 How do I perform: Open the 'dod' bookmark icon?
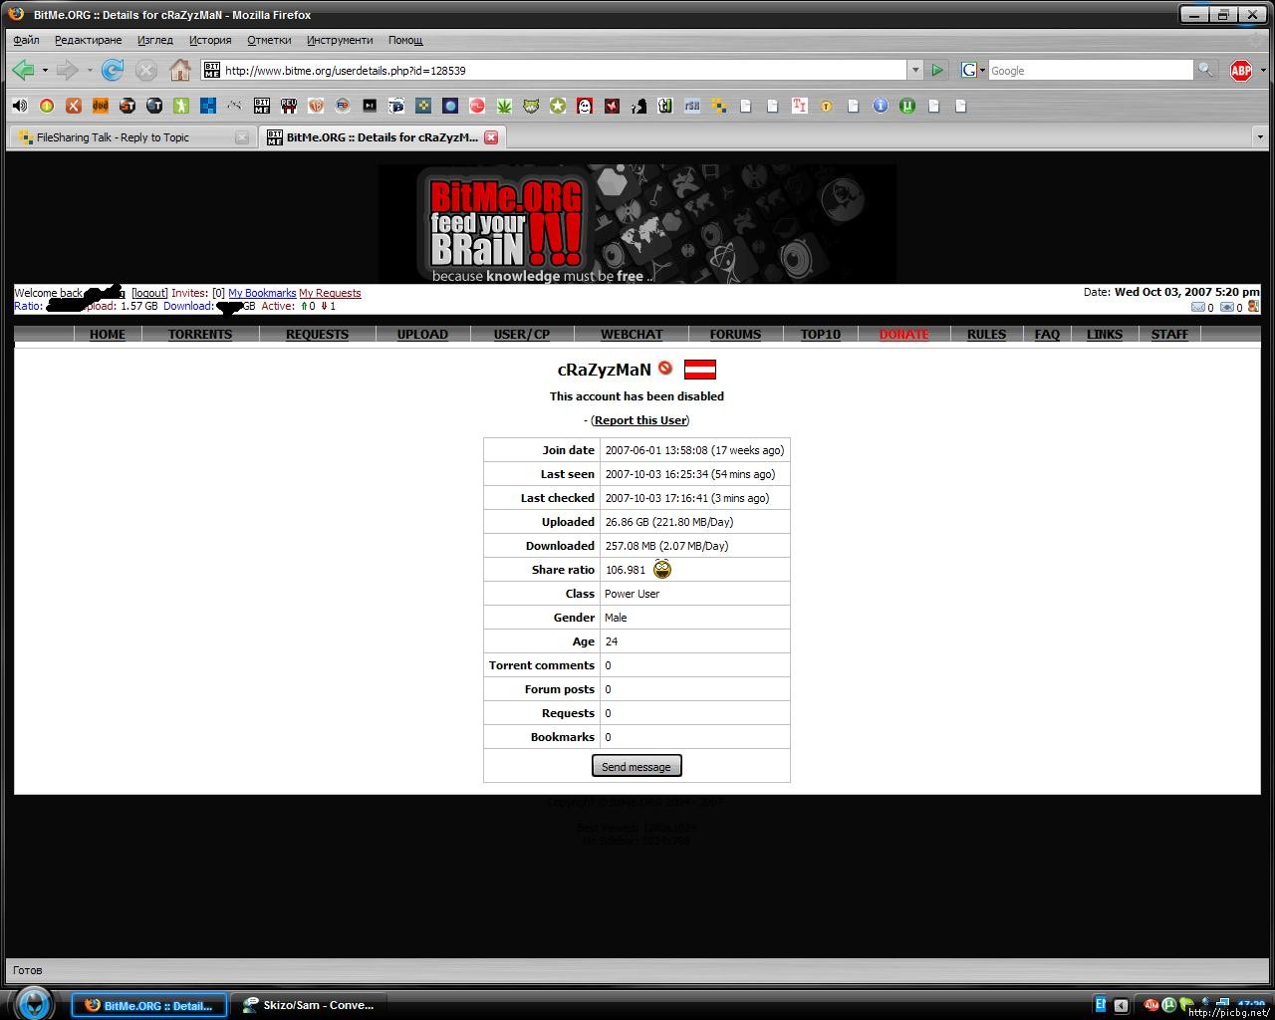click(101, 106)
